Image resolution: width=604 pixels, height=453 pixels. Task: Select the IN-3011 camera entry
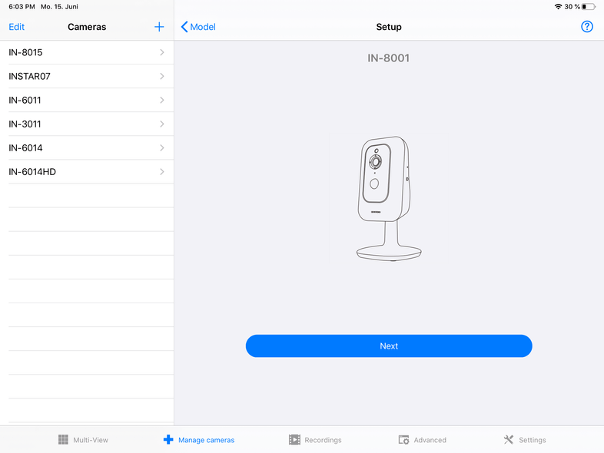[x=85, y=124]
